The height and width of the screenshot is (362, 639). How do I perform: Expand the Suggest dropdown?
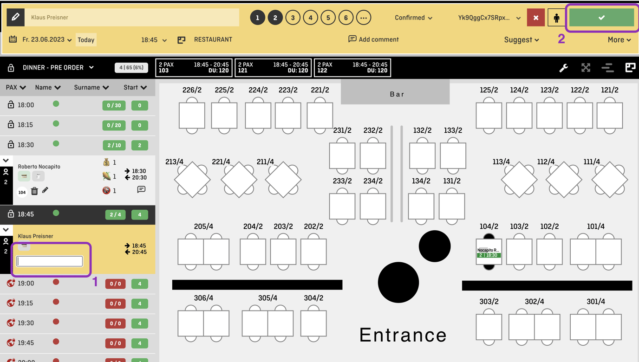[x=521, y=40]
